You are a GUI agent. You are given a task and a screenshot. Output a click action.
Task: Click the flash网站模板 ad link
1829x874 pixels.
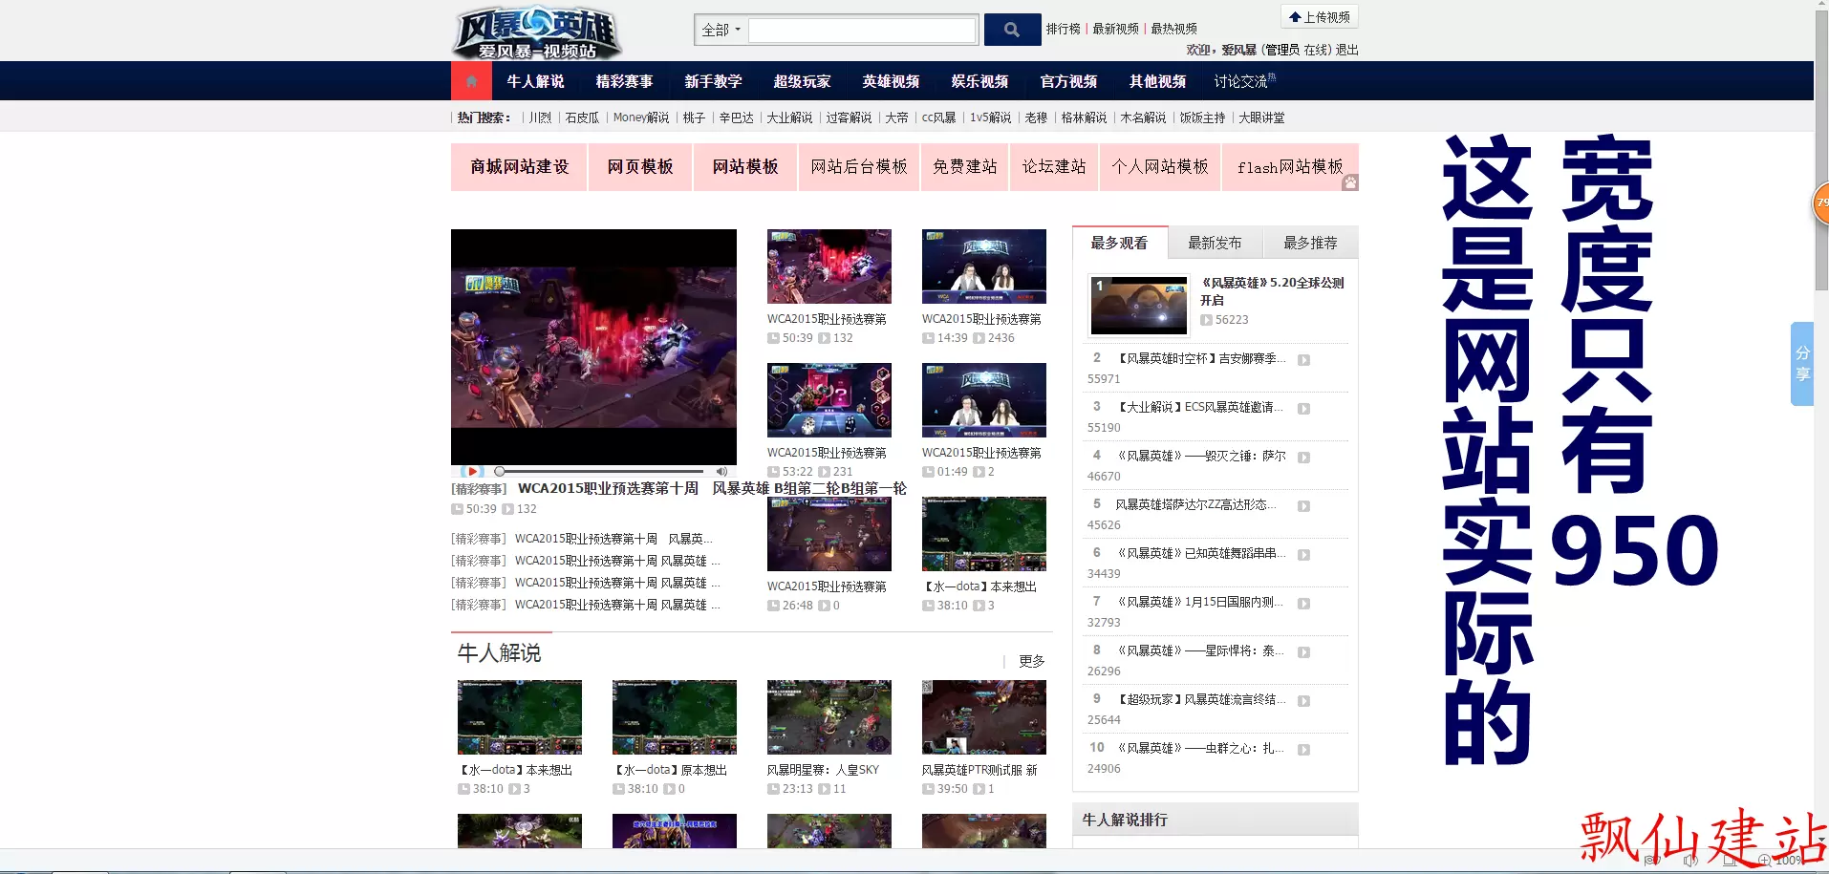pyautogui.click(x=1290, y=167)
